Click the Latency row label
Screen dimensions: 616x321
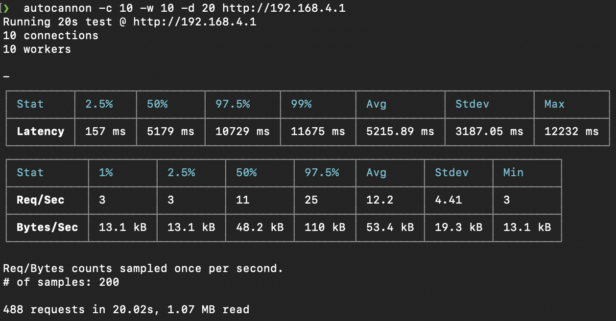(x=40, y=132)
